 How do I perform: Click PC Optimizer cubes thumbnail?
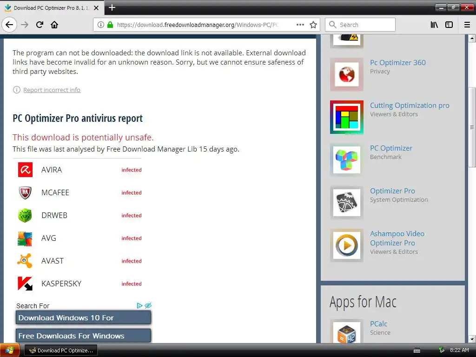[347, 160]
